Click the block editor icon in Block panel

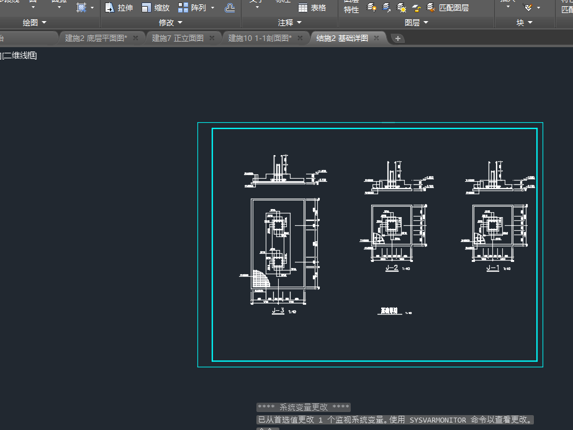[528, 7]
